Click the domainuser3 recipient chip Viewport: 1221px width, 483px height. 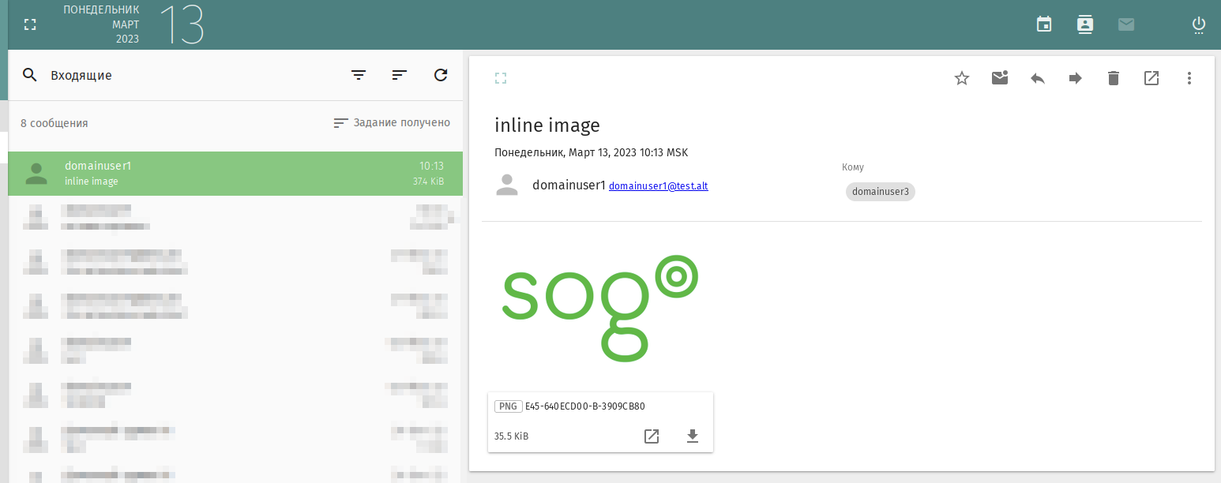(880, 192)
